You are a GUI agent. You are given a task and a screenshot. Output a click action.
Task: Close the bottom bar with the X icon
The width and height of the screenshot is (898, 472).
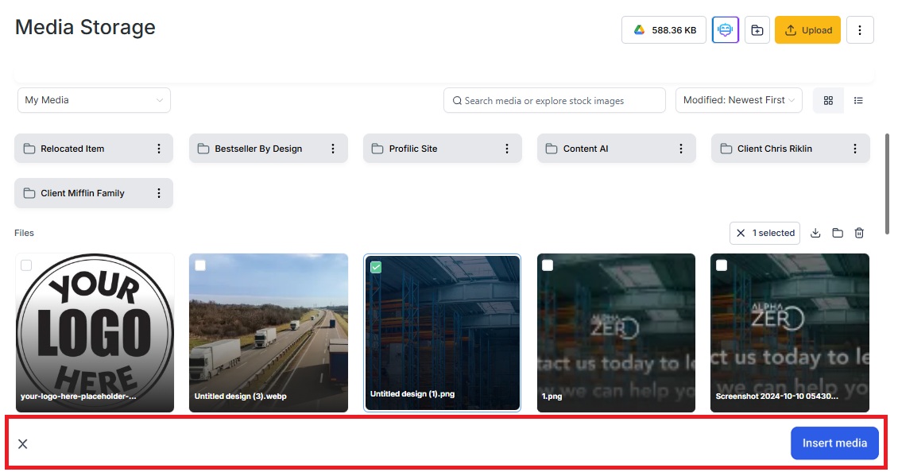[x=23, y=444]
